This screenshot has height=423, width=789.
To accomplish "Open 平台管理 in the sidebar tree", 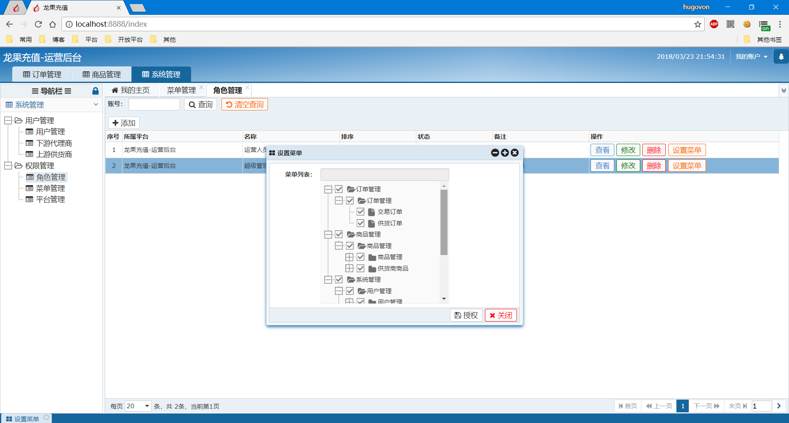I will click(x=50, y=200).
